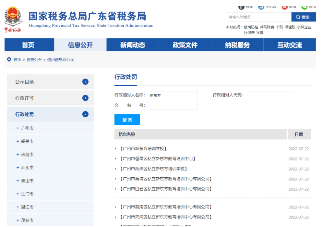Open result 【广州市海珠区私立新东方培训学校】
Image resolution: width=323 pixels, height=227 pixels.
coord(153,169)
